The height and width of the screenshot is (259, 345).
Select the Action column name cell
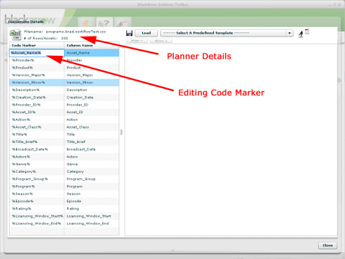pyautogui.click(x=92, y=119)
